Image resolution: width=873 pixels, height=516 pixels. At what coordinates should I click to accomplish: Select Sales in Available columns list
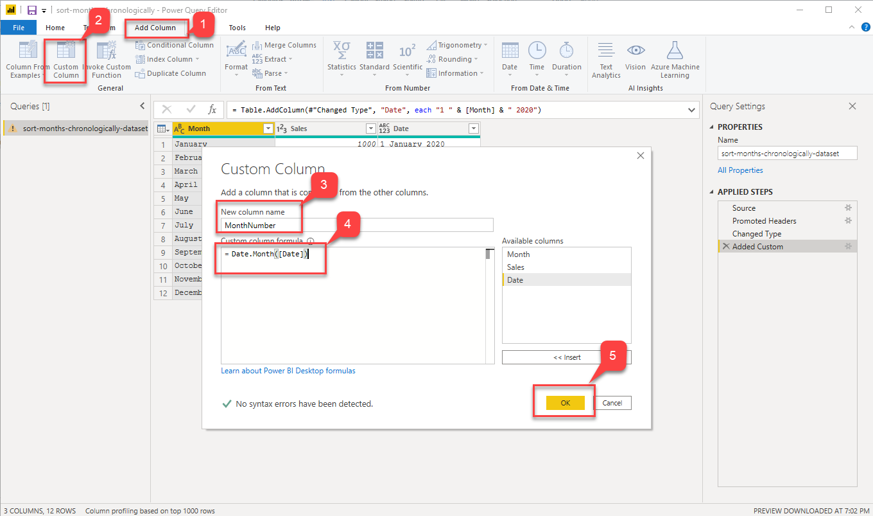515,267
